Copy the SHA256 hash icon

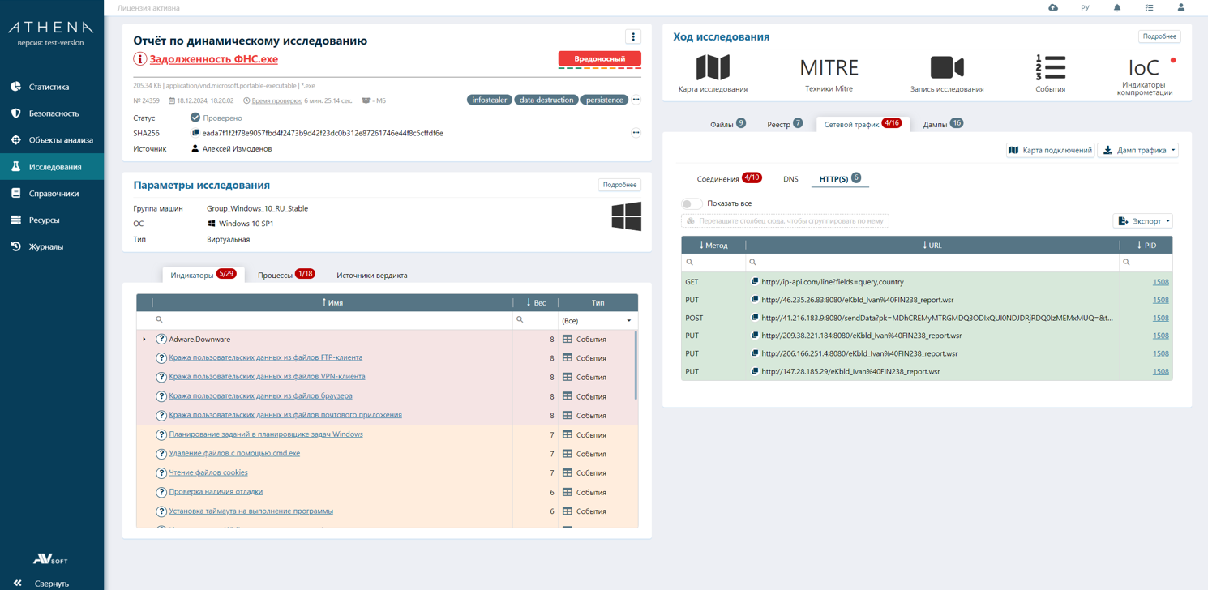coord(195,133)
